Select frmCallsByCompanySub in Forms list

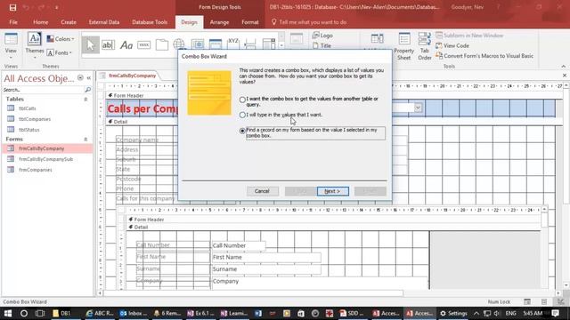point(45,159)
